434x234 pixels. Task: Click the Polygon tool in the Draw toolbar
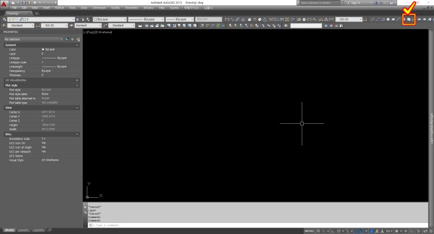[x=388, y=19]
